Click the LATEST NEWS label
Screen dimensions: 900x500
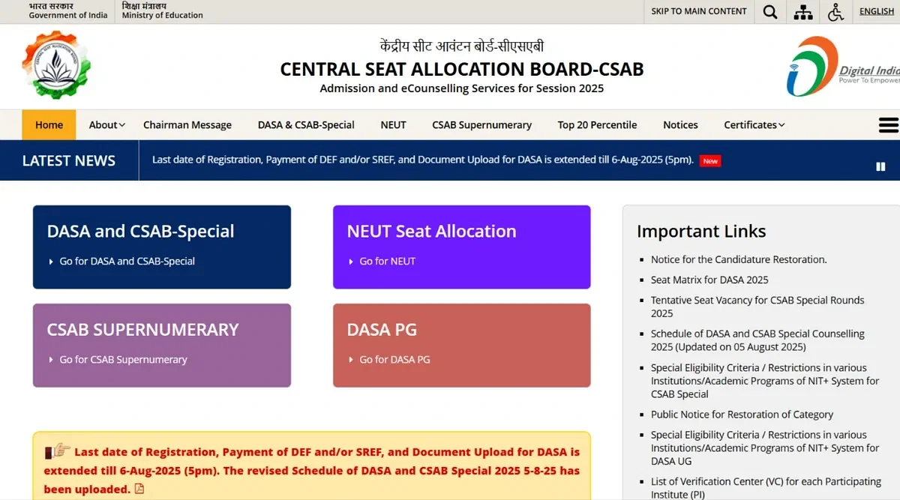click(x=69, y=160)
